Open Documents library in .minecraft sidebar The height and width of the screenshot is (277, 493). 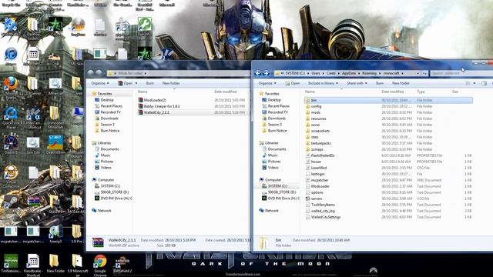(x=277, y=149)
